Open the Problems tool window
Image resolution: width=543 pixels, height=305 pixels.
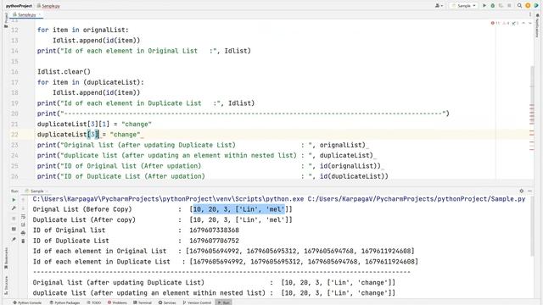click(117, 302)
